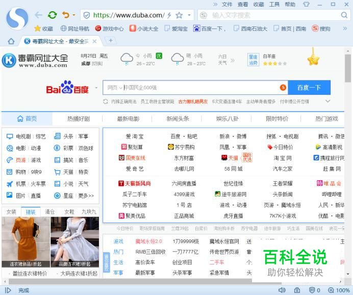
Task: Switch to the 最新电影 tab
Action: [x=128, y=119]
